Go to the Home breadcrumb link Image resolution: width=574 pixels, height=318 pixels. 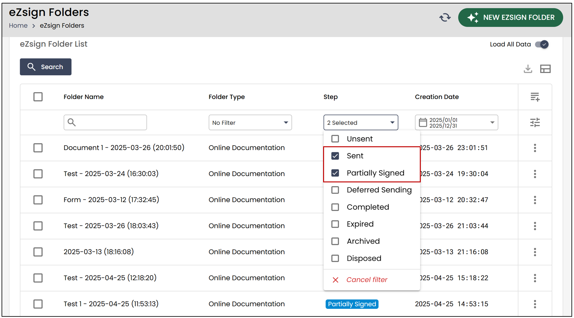tap(18, 25)
